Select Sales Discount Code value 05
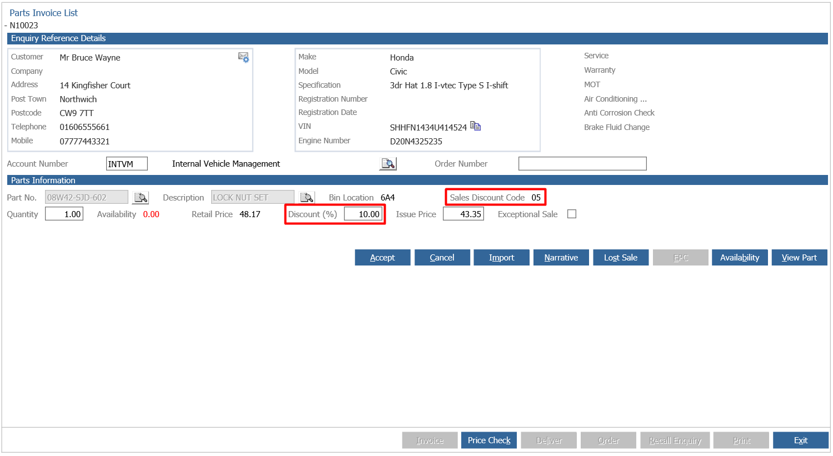Image resolution: width=833 pixels, height=456 pixels. [x=536, y=198]
